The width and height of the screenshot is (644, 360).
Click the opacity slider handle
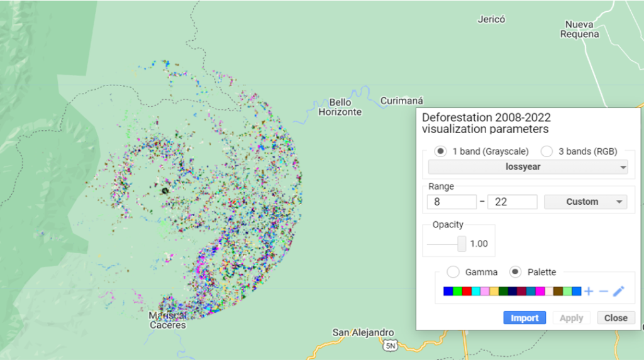pos(462,244)
